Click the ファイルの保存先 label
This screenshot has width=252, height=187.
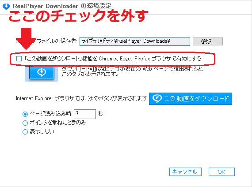click(57, 41)
